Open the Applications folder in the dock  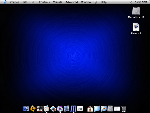pos(104,109)
